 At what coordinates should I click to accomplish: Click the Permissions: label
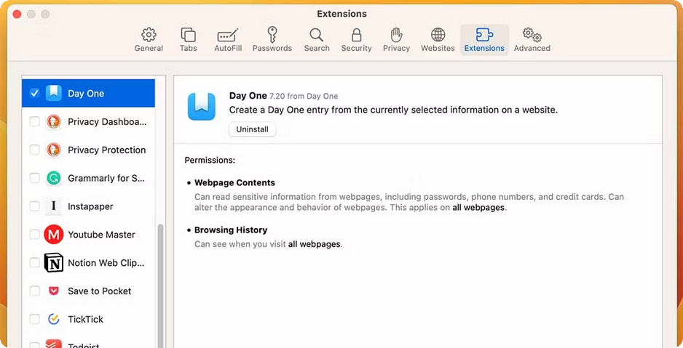[x=210, y=161]
